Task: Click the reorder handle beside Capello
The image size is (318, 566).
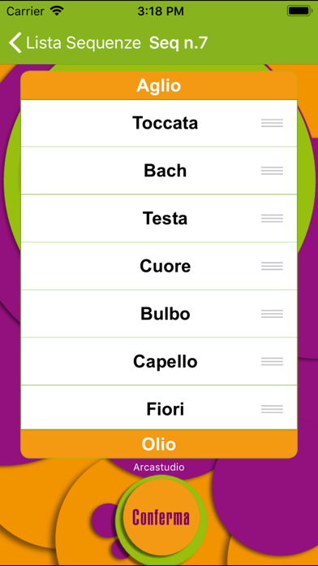Action: [x=272, y=361]
